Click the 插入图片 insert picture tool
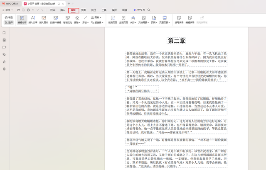The width and height of the screenshot is (266, 170). tap(44, 19)
